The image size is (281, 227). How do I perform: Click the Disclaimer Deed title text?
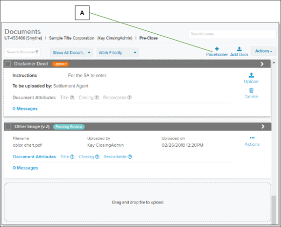coord(31,64)
